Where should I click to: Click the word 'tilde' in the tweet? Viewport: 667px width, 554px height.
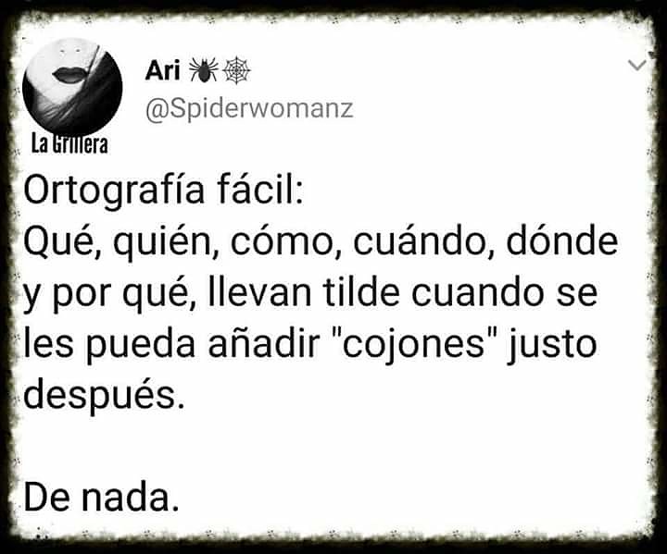coord(361,292)
